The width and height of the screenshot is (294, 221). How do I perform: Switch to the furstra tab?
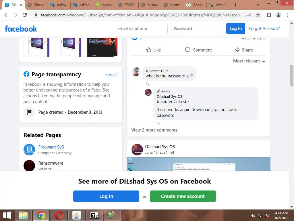pos(173,5)
